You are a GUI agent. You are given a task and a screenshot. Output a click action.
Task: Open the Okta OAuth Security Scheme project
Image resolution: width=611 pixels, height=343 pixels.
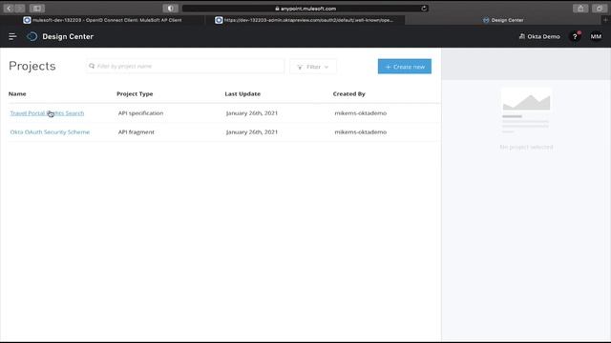pyautogui.click(x=50, y=132)
